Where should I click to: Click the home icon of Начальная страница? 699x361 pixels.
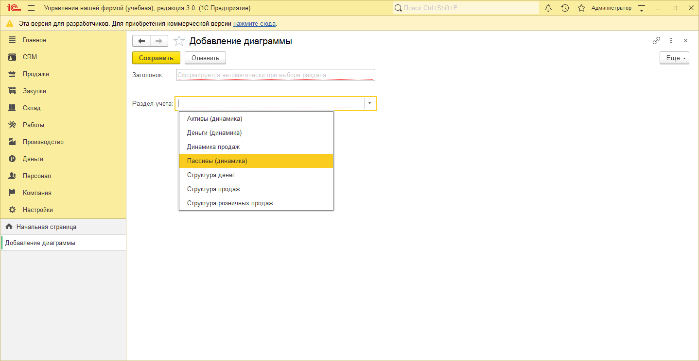[9, 227]
